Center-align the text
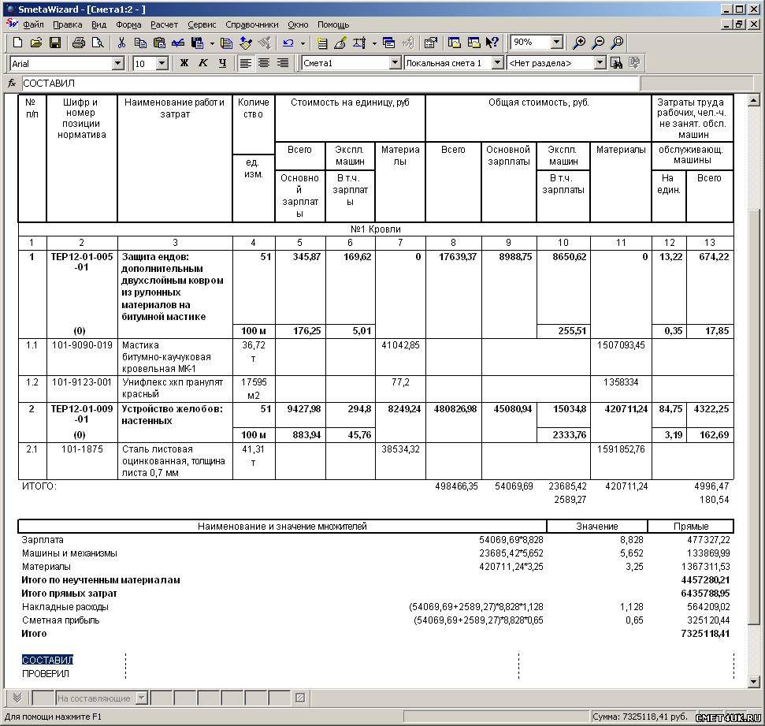Viewport: 765px width, 726px height. [x=264, y=63]
